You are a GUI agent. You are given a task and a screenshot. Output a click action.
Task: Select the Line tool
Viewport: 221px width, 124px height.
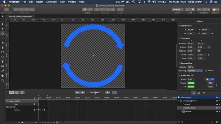(x=2, y=38)
